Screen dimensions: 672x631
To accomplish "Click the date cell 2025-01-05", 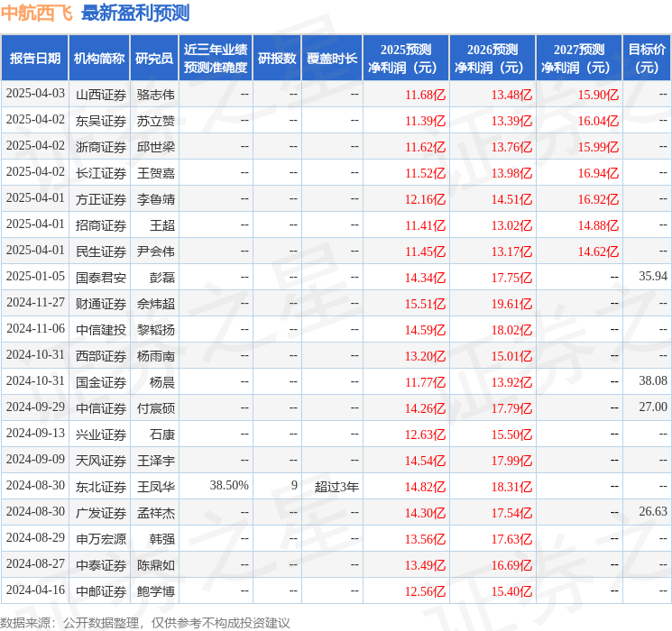I will click(x=35, y=277).
